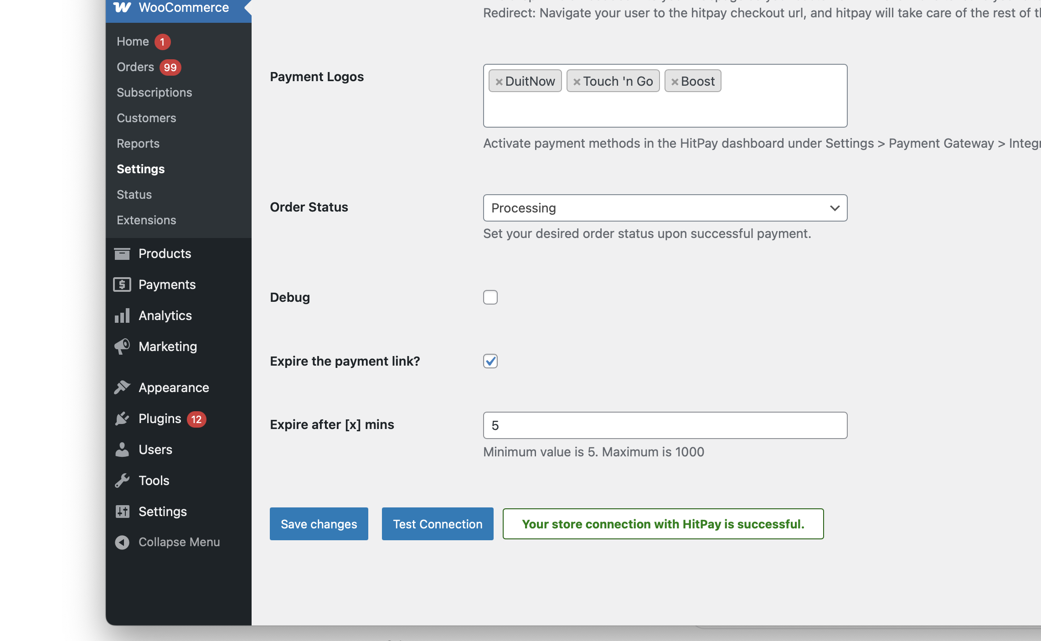Click 'Set your desired order status' description
The width and height of the screenshot is (1041, 641).
[647, 233]
